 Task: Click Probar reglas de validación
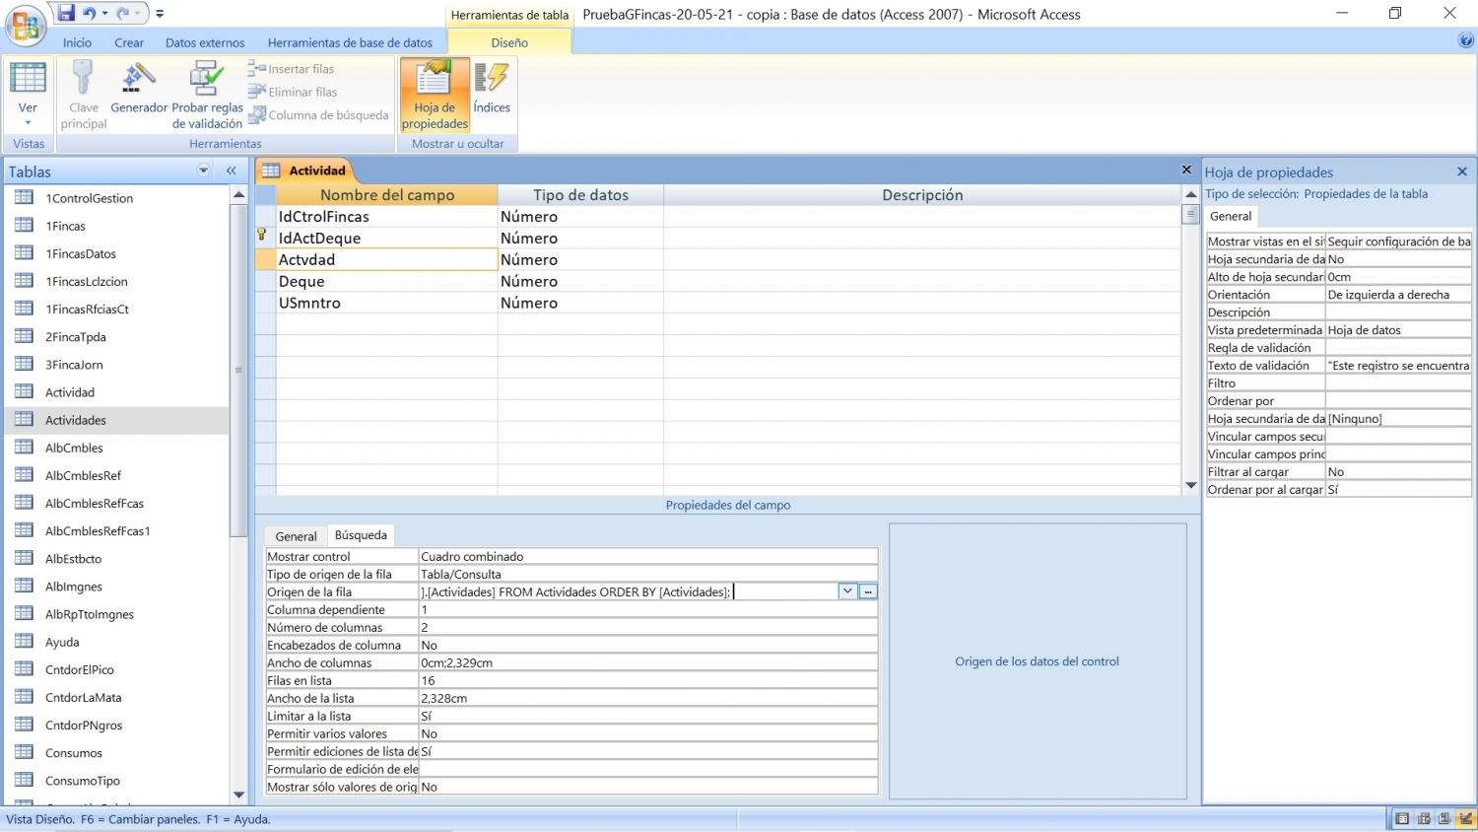click(x=207, y=95)
